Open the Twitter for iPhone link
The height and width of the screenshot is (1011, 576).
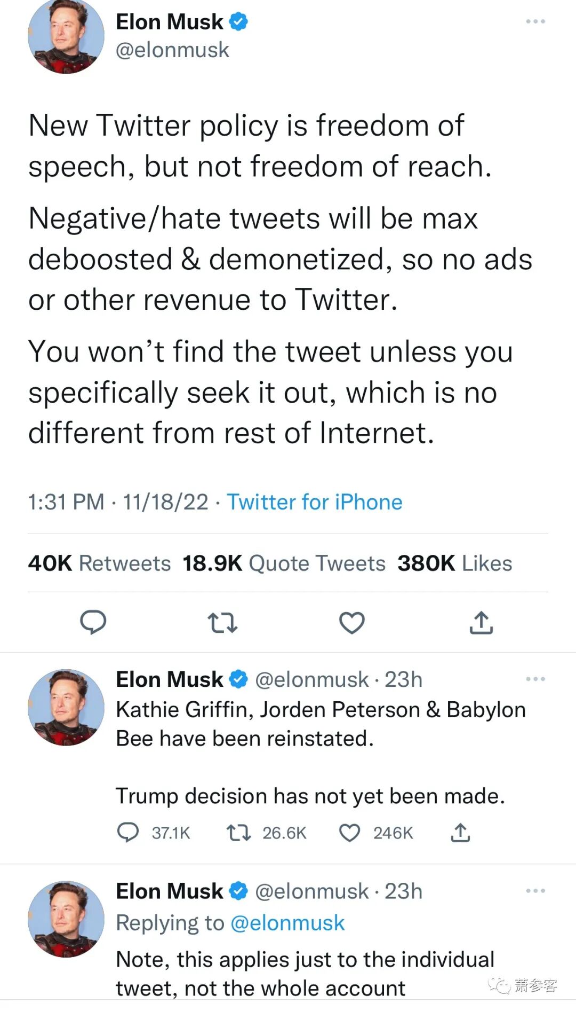pyautogui.click(x=315, y=502)
